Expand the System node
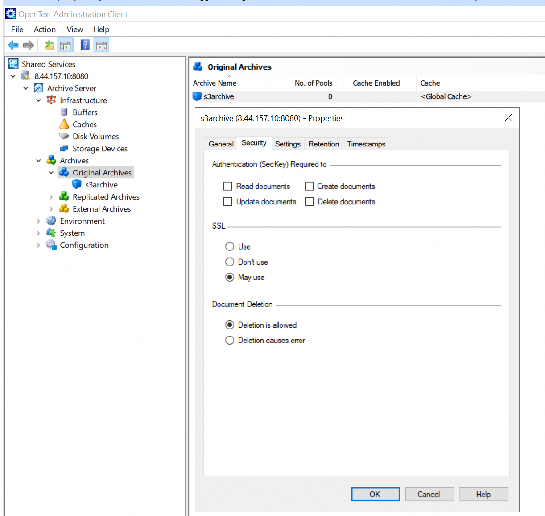The width and height of the screenshot is (545, 516). (38, 233)
